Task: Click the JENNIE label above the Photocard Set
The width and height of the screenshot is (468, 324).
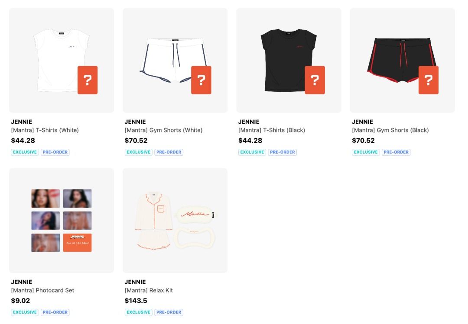Action: (22, 282)
